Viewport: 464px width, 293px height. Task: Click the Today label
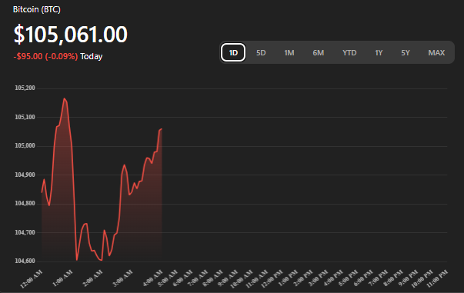click(x=91, y=56)
